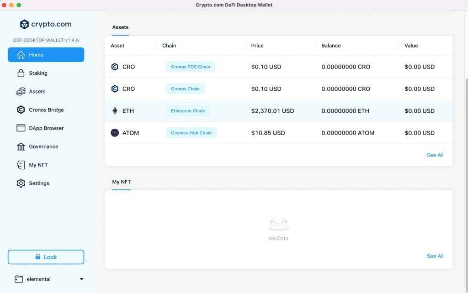
Task: Click the 0.00000000 ATOM balance
Action: pyautogui.click(x=348, y=133)
